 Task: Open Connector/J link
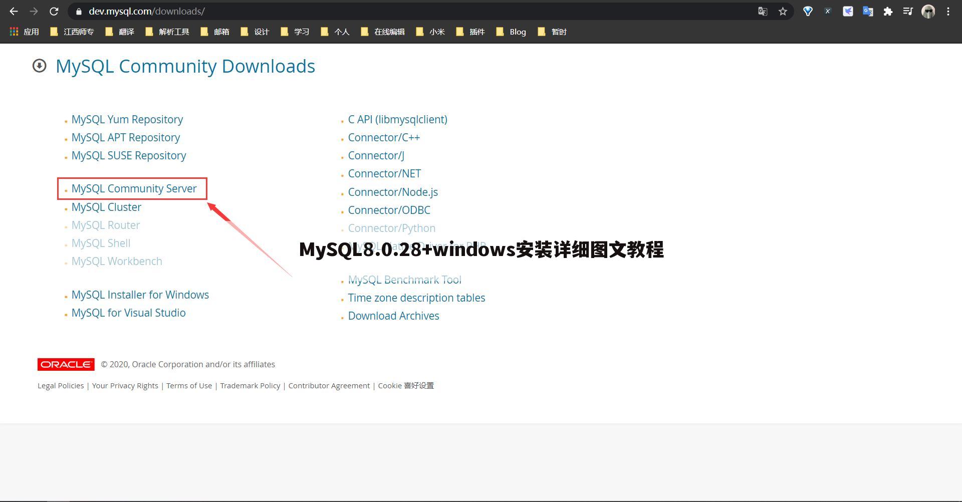coord(376,155)
